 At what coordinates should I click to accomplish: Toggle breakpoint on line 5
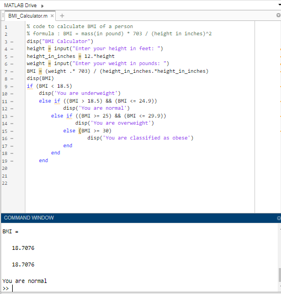tap(12, 57)
